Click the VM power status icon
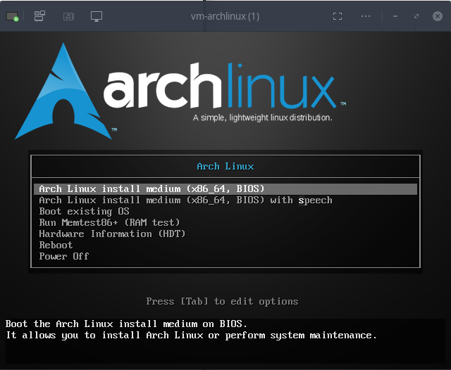The height and width of the screenshot is (370, 451). [x=13, y=16]
